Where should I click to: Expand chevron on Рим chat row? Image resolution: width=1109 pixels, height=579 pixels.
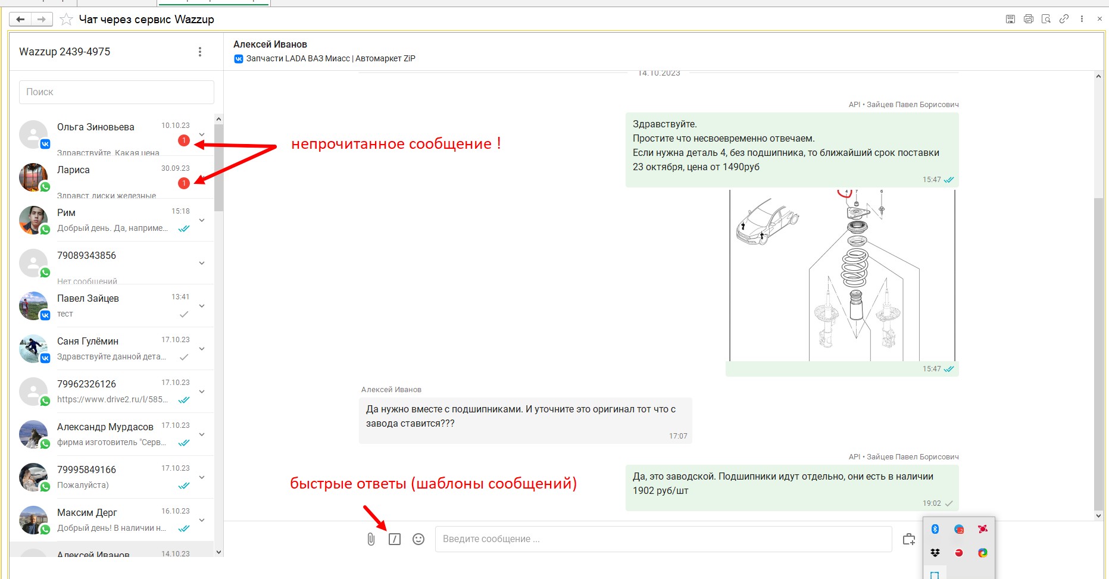tap(202, 220)
